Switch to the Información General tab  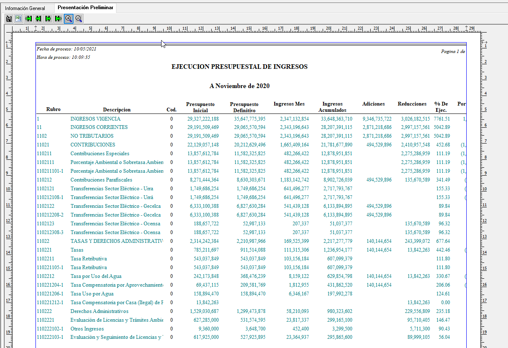(25, 8)
